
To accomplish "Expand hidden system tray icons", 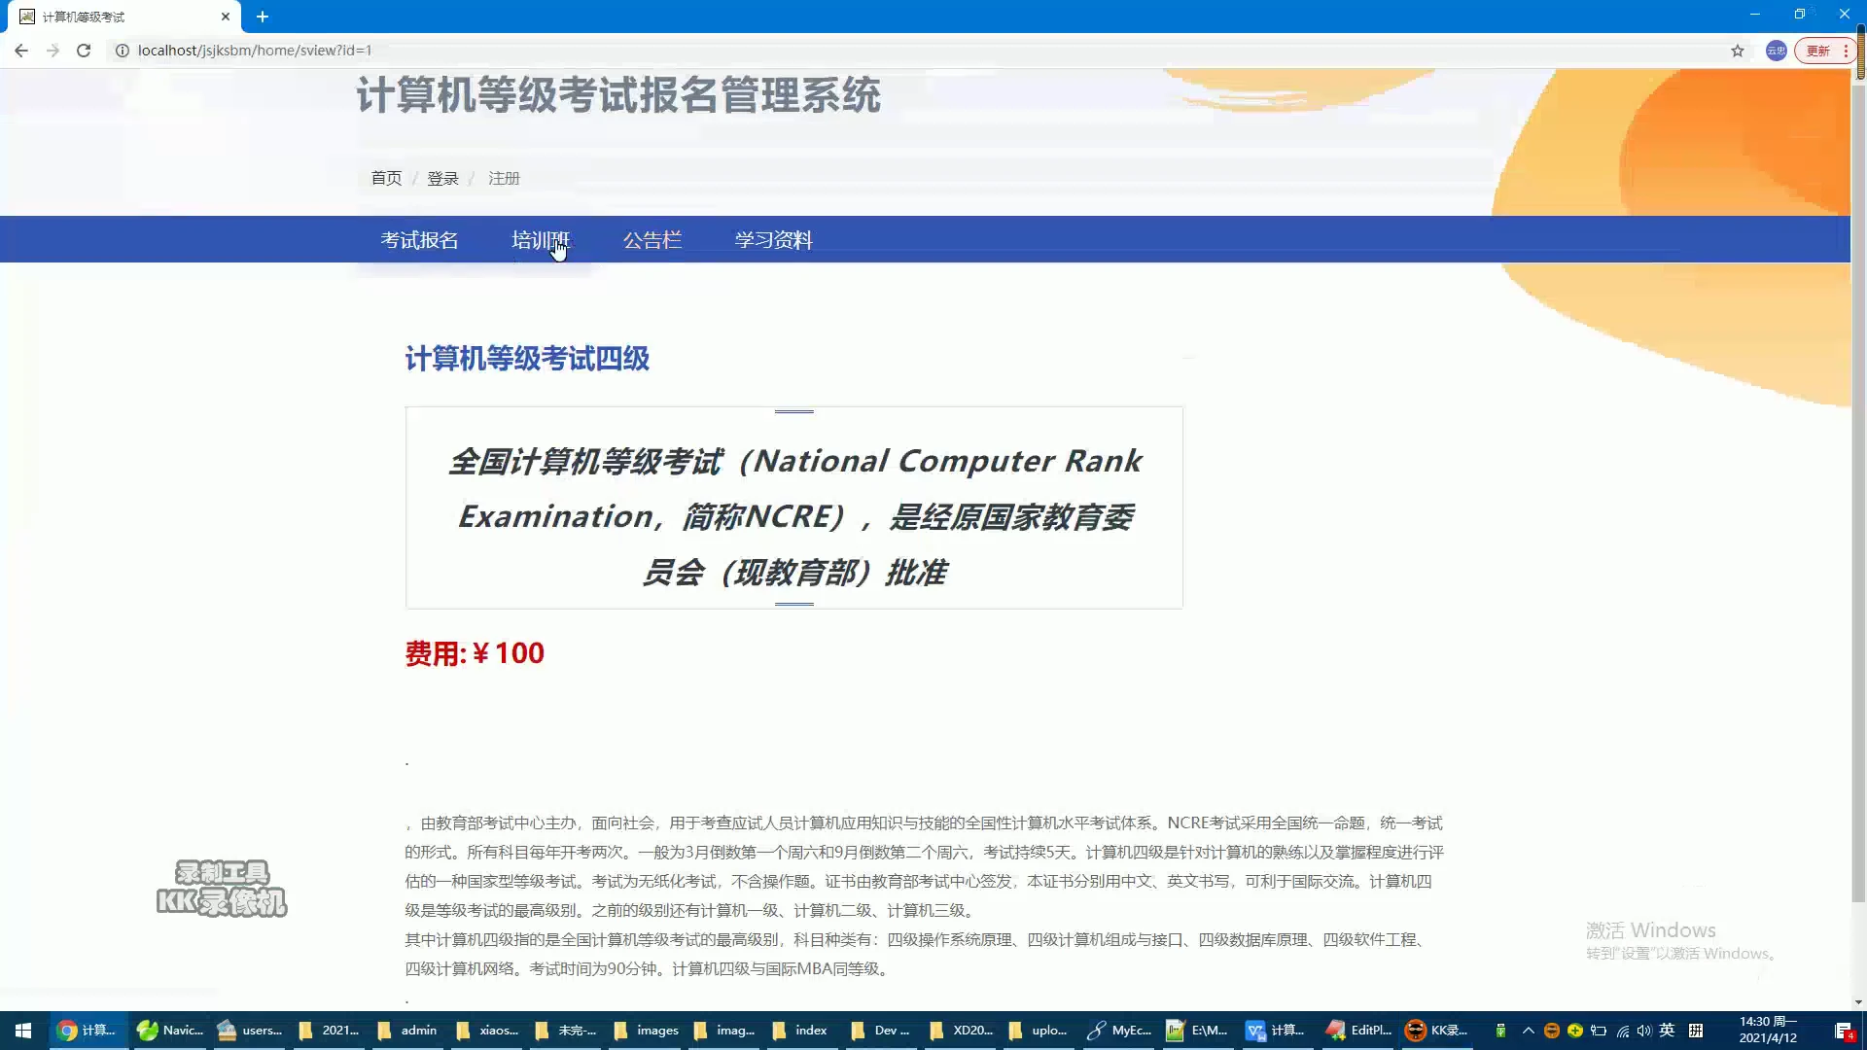I will pyautogui.click(x=1528, y=1031).
